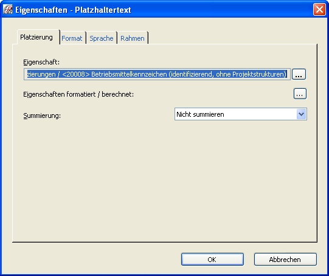Cancel with the Abbrechen button
This screenshot has height=276, width=329.
click(285, 260)
